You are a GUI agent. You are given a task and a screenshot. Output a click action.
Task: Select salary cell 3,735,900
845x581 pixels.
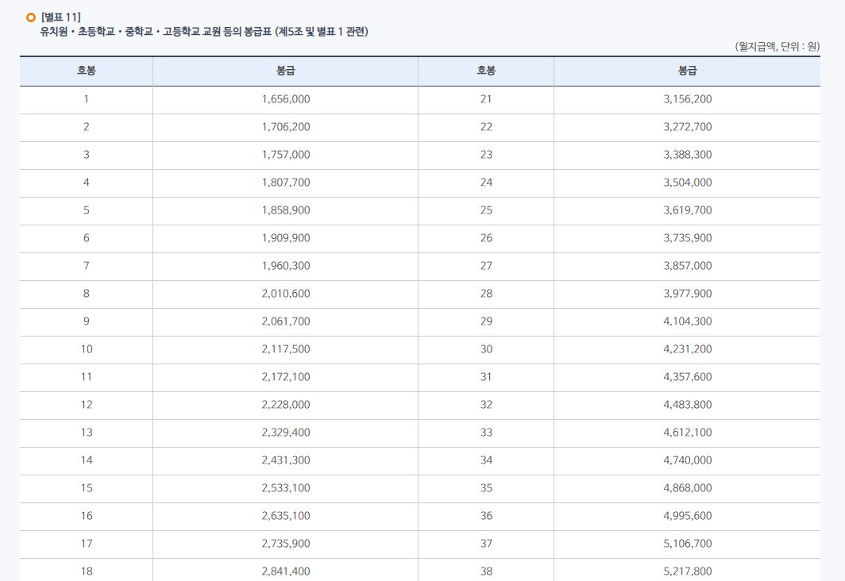(687, 238)
